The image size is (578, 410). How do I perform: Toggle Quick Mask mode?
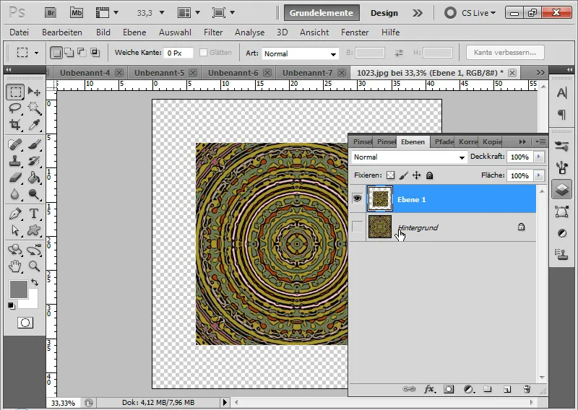25,323
